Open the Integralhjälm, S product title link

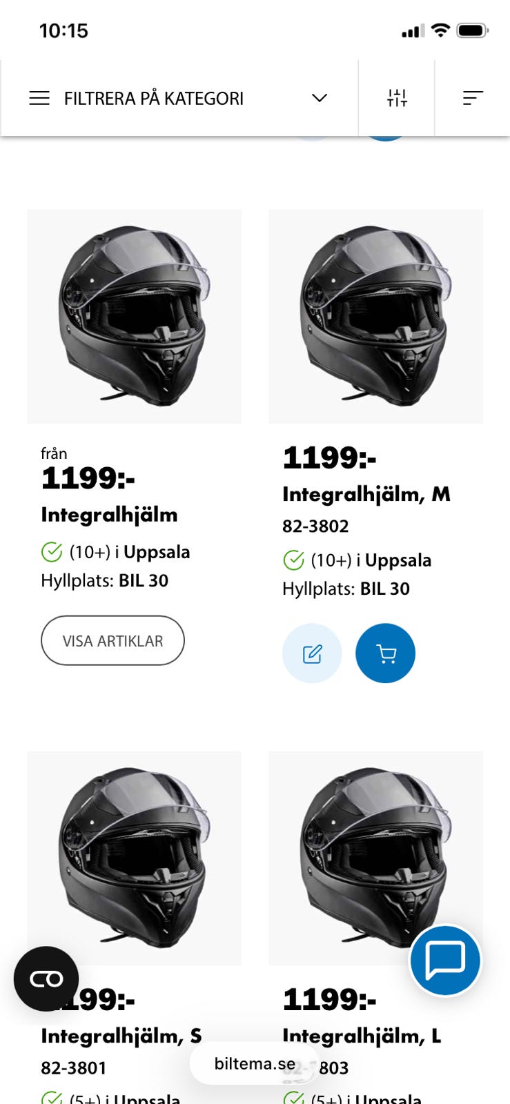click(x=121, y=1036)
